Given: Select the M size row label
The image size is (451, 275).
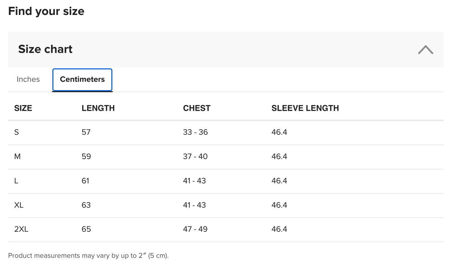Looking at the screenshot, I should [x=17, y=156].
